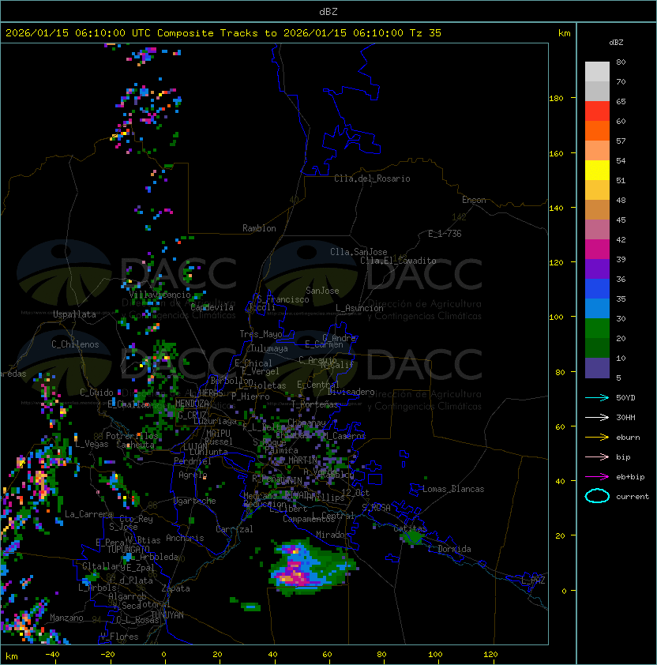The height and width of the screenshot is (665, 657).
Task: Click the 'Tres_Mayo' map label
Action: 261,334
